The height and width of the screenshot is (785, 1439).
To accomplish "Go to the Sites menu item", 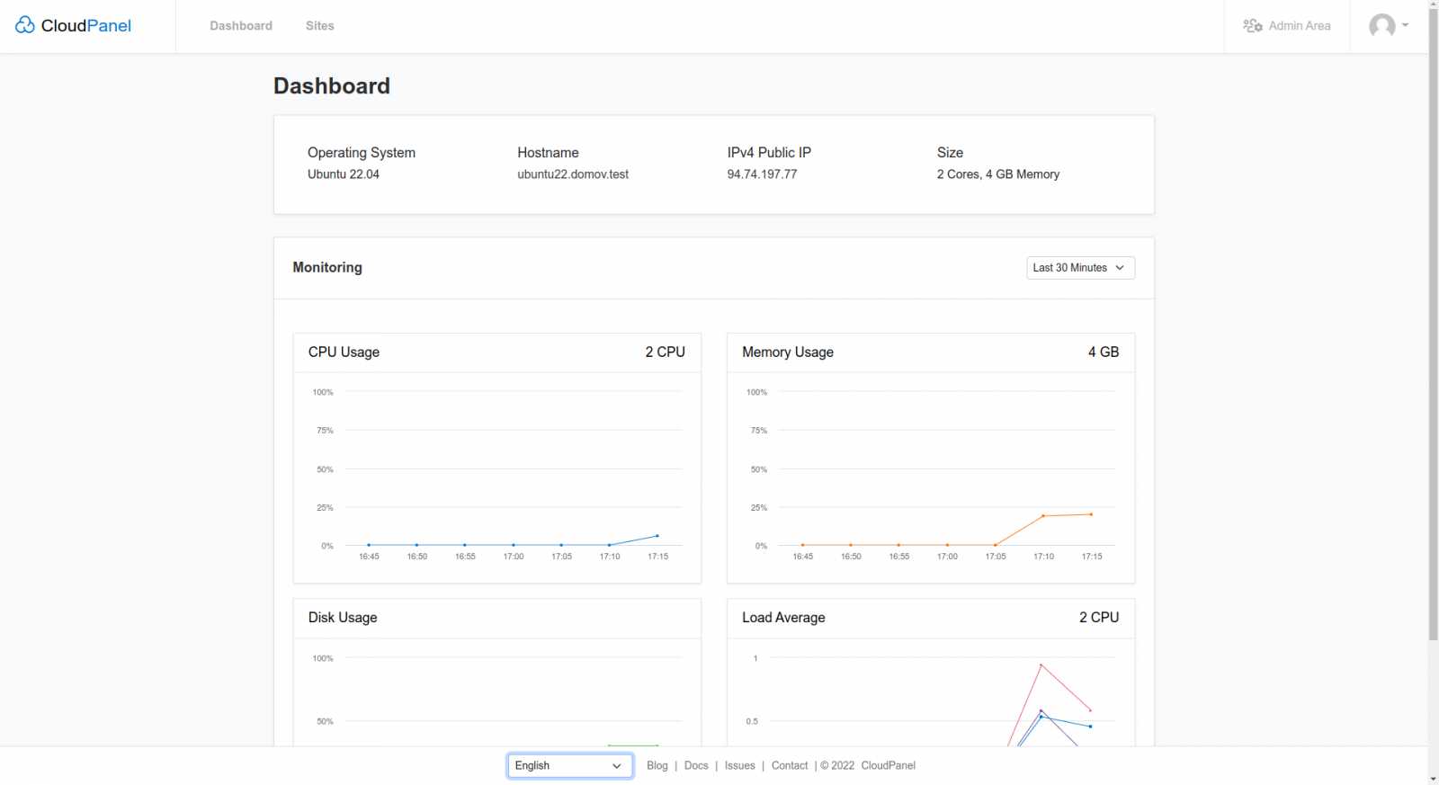I will point(320,26).
